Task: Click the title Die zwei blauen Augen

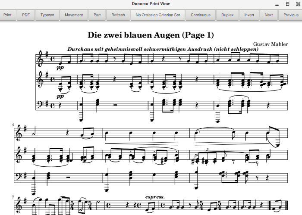Action: point(134,35)
